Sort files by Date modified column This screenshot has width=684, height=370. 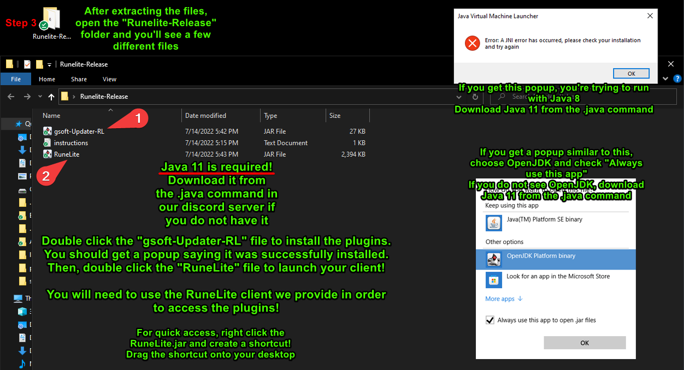221,116
